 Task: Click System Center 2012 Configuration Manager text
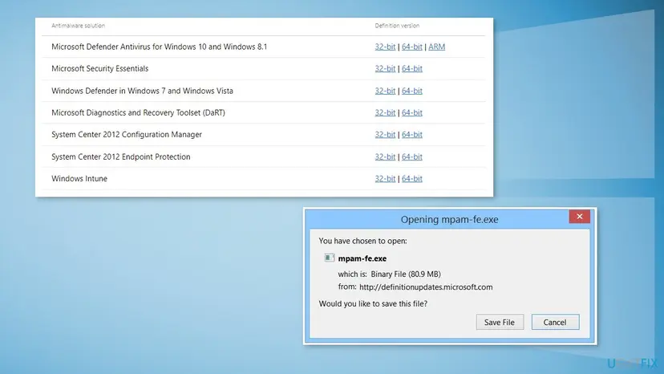[x=127, y=134]
